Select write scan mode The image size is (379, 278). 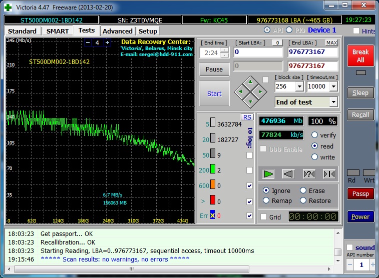314,157
